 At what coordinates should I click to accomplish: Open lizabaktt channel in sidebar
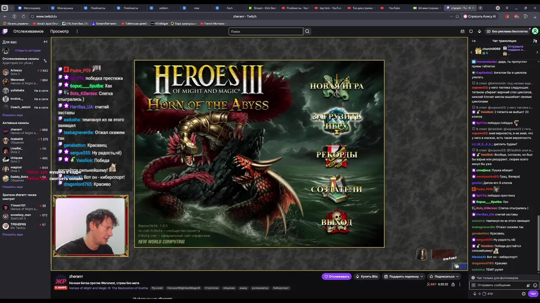coord(25,141)
